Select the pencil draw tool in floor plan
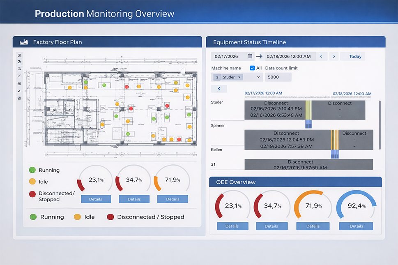 pos(19,76)
